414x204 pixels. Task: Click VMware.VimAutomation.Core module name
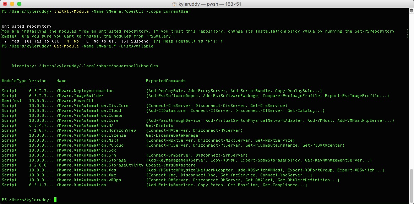coord(87,120)
